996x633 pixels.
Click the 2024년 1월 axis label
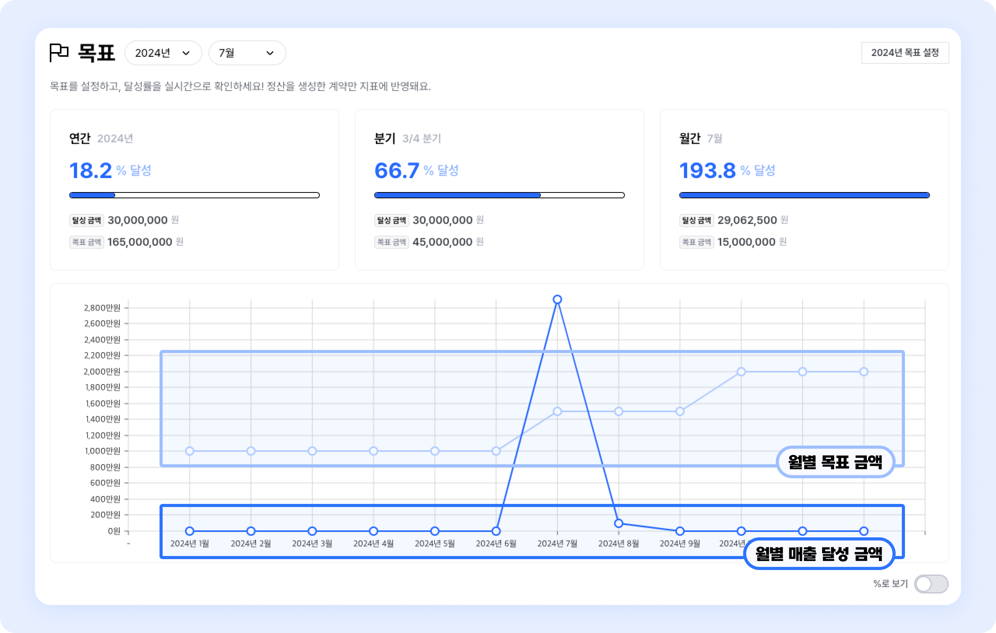pos(189,543)
